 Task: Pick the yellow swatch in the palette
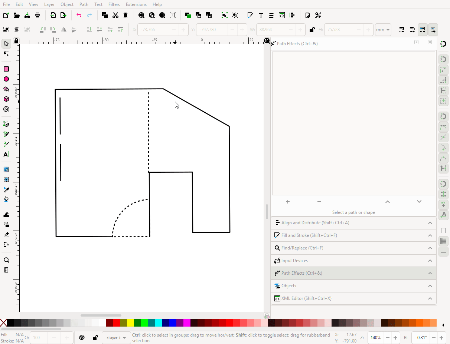[130, 323]
